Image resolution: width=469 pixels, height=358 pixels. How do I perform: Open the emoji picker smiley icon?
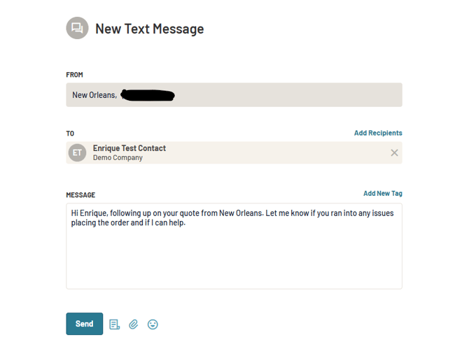click(153, 324)
